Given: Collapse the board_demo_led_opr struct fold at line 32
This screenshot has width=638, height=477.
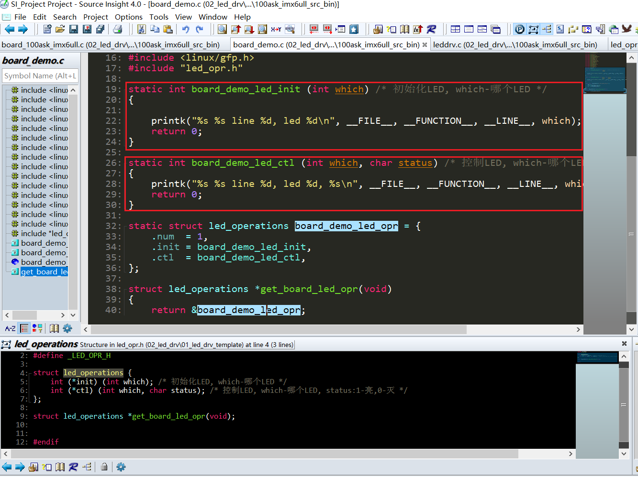Looking at the screenshot, I should point(125,226).
